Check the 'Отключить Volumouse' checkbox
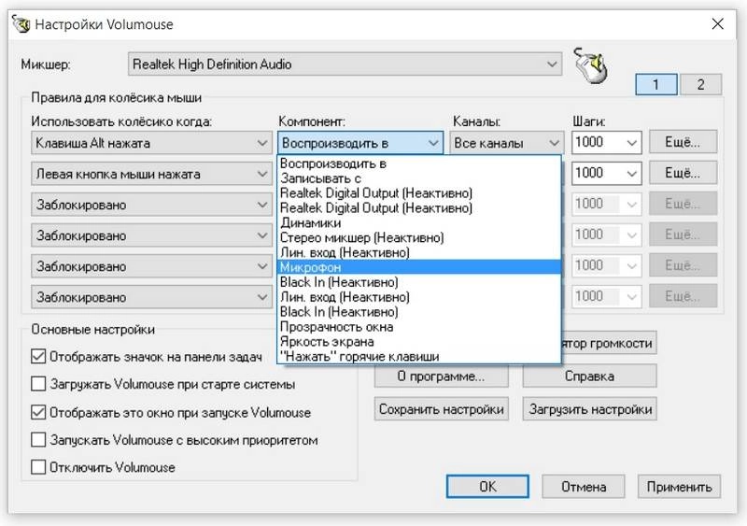This screenshot has width=747, height=526. [x=38, y=467]
